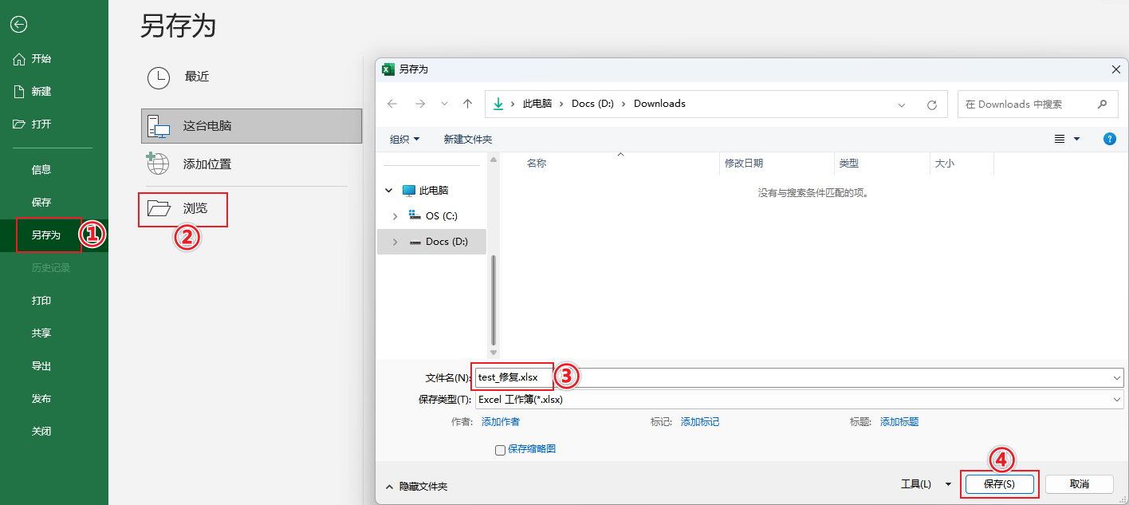Viewport: 1129px width, 505px height.
Task: Click the search magnifier icon
Action: click(1102, 104)
